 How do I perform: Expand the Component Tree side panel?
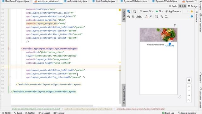click(x=124, y=95)
